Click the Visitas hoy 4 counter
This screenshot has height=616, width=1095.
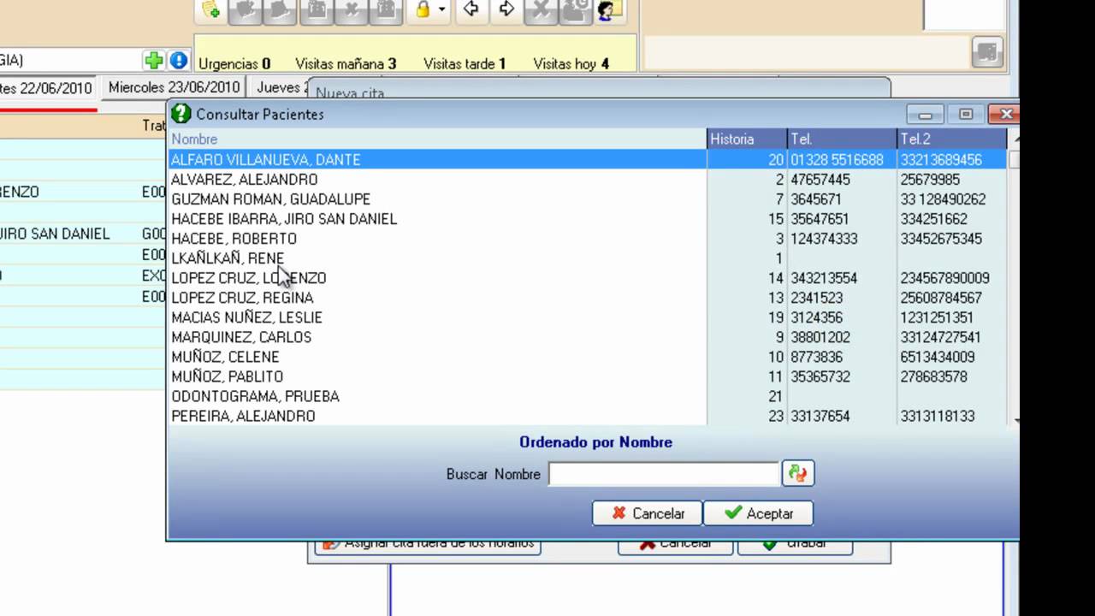[571, 63]
